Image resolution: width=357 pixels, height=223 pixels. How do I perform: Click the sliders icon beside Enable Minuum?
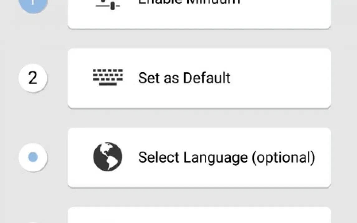coord(108,4)
